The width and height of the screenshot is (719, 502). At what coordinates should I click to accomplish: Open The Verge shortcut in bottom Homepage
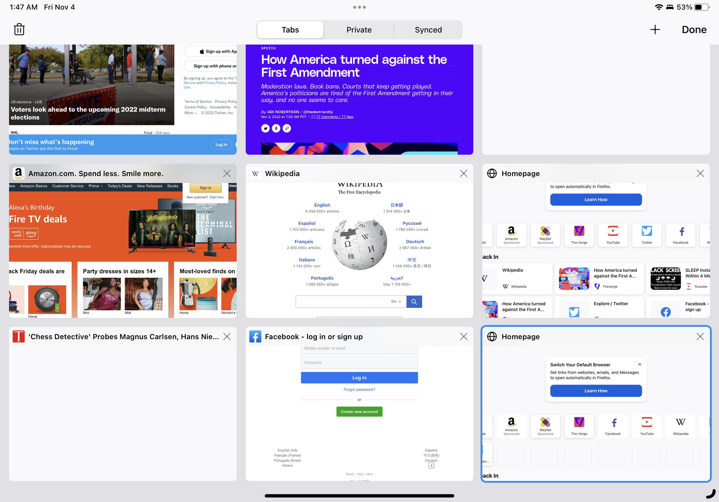click(x=579, y=426)
